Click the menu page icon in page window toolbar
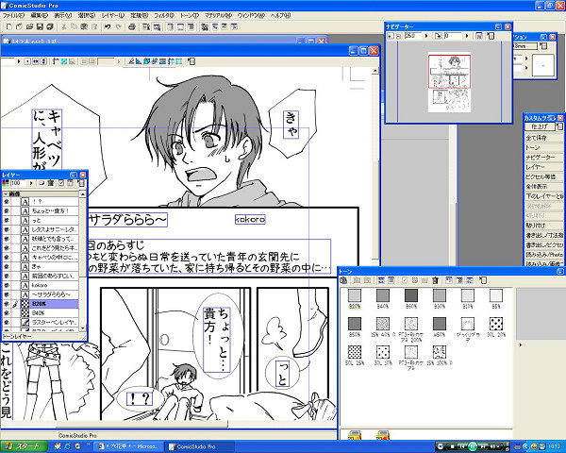 [191, 61]
